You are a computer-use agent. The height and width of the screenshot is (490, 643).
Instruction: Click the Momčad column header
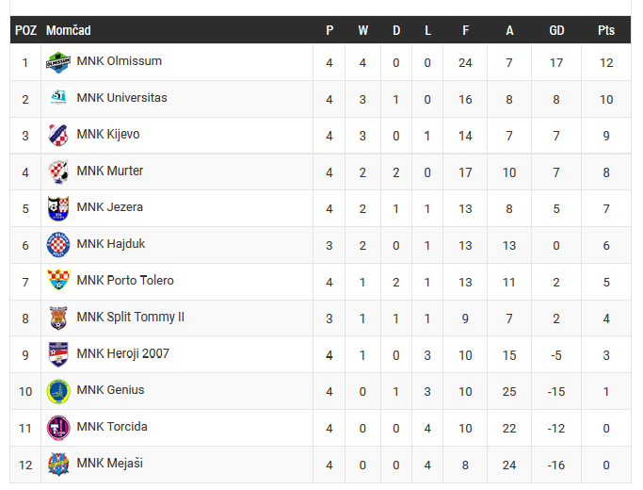[x=69, y=30]
